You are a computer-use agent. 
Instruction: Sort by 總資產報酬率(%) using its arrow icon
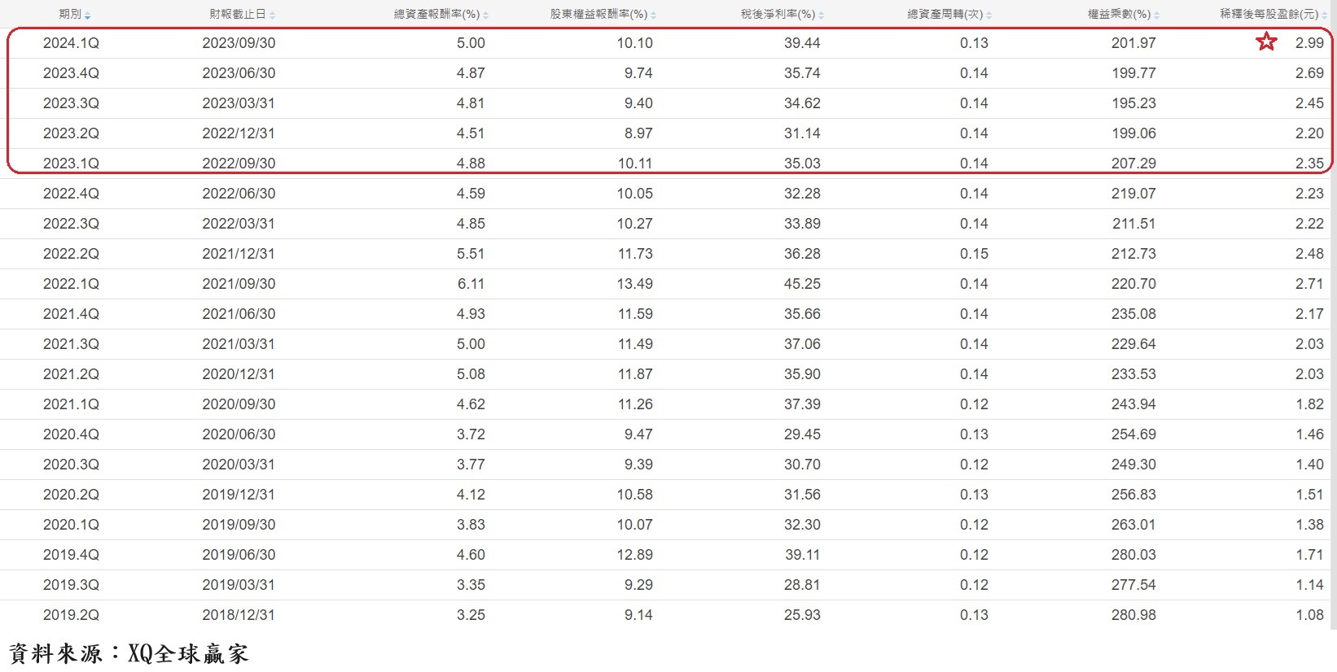[x=485, y=15]
